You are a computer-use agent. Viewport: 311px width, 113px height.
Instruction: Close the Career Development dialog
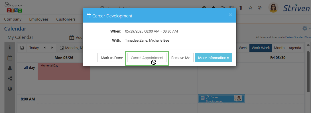(x=230, y=15)
